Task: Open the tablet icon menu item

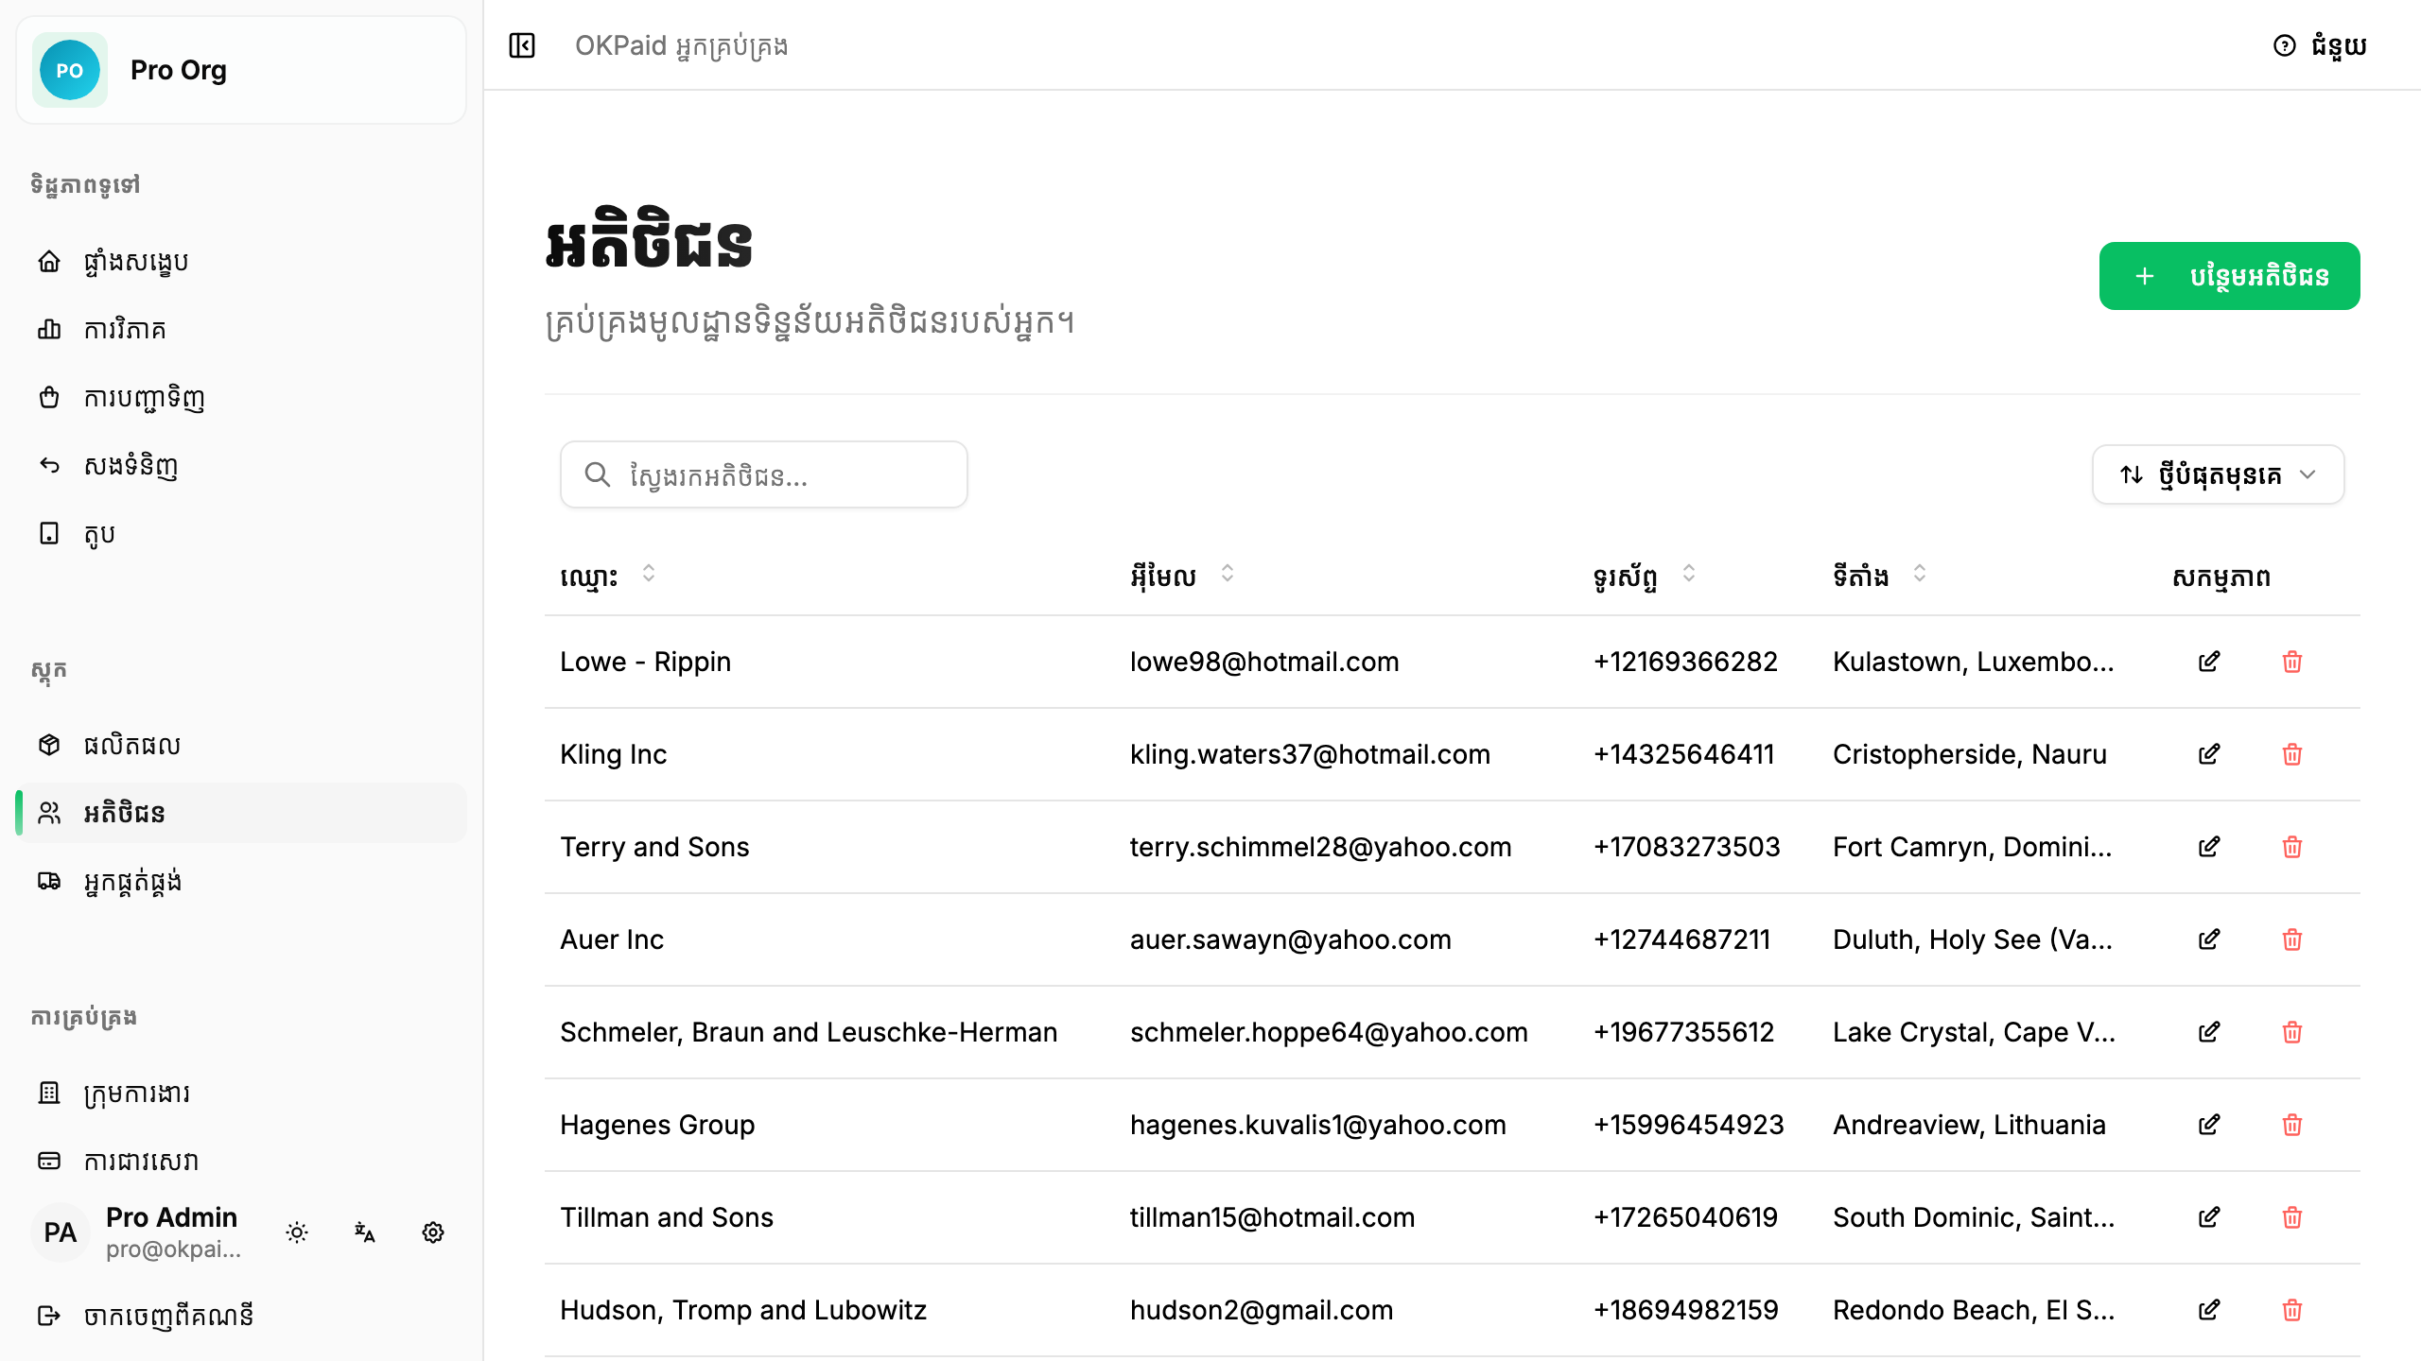Action: coord(241,533)
